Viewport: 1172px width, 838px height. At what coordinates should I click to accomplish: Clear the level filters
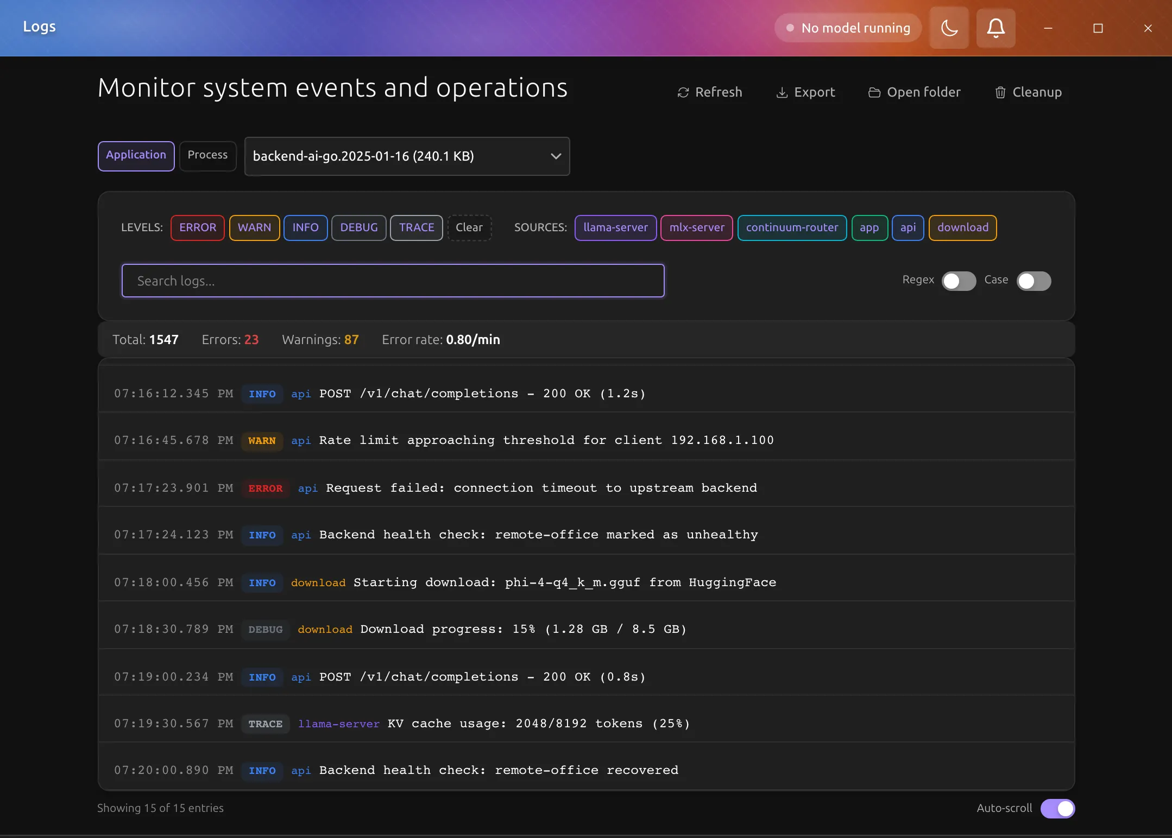click(469, 227)
